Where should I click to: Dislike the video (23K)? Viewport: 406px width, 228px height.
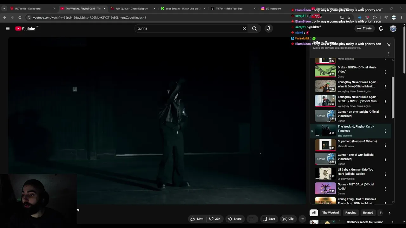pyautogui.click(x=215, y=219)
